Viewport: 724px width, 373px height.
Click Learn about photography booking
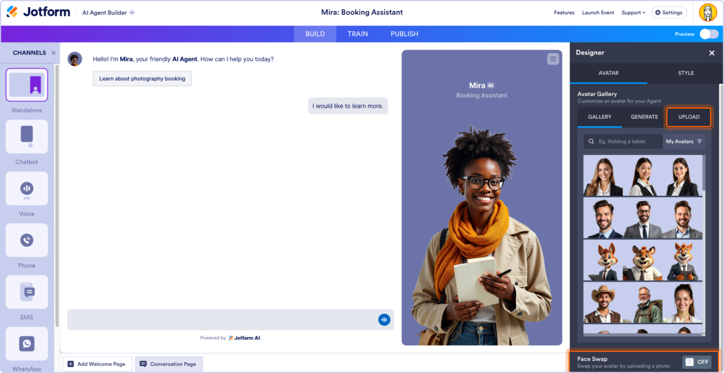[142, 78]
